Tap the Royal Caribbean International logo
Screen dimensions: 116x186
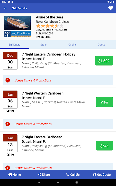tap(18, 34)
